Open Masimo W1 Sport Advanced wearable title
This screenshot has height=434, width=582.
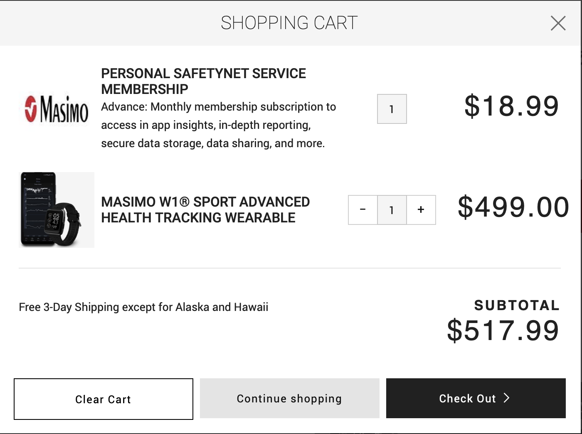[x=205, y=210]
